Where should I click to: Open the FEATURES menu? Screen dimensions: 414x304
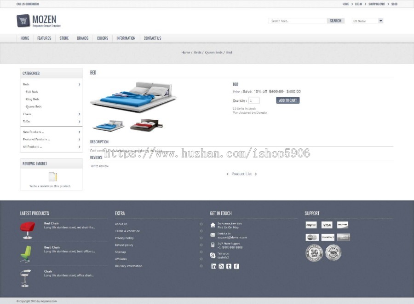(x=44, y=38)
